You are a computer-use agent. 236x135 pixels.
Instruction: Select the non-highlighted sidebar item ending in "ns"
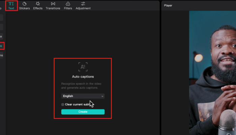tap(1, 55)
